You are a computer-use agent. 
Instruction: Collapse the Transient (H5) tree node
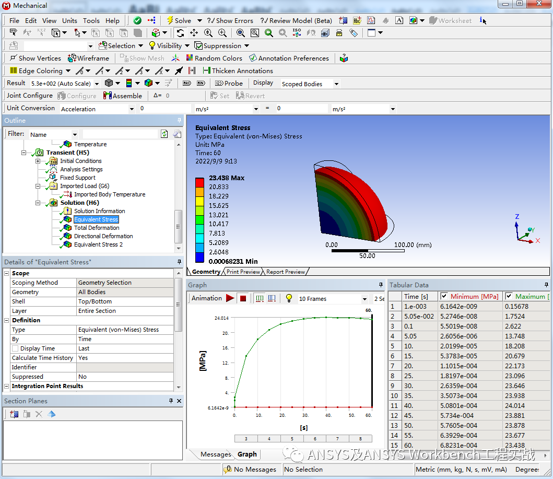[x=23, y=153]
